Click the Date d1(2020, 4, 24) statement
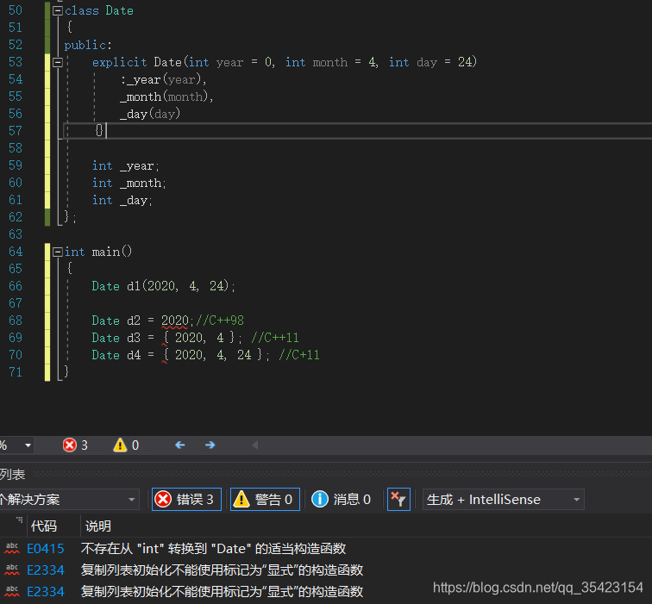This screenshot has height=604, width=652. 163,286
